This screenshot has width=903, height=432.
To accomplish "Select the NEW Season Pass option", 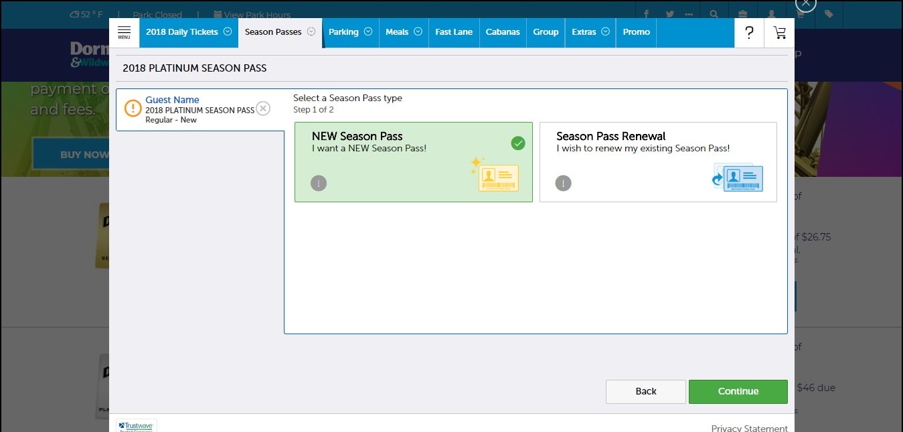I will point(414,162).
